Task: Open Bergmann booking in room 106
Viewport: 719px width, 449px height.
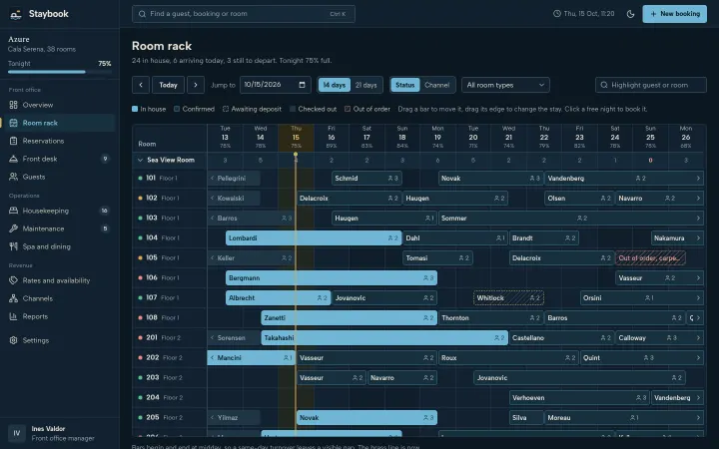Action: 332,278
